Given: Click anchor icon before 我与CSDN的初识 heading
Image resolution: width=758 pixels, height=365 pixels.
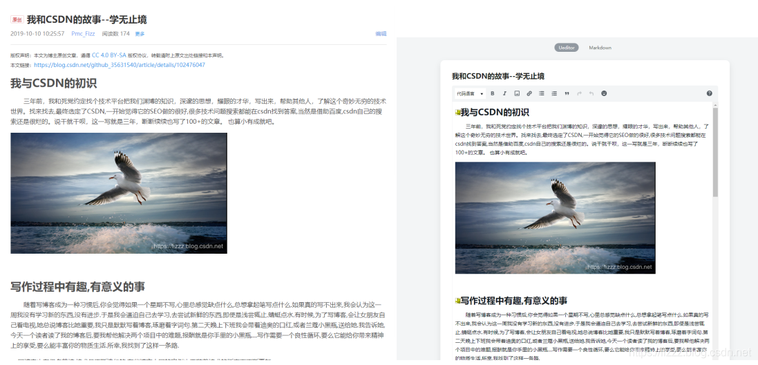Looking at the screenshot, I should coord(457,113).
